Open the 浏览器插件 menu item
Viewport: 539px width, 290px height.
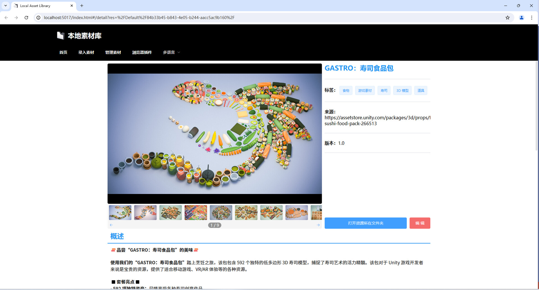click(142, 52)
